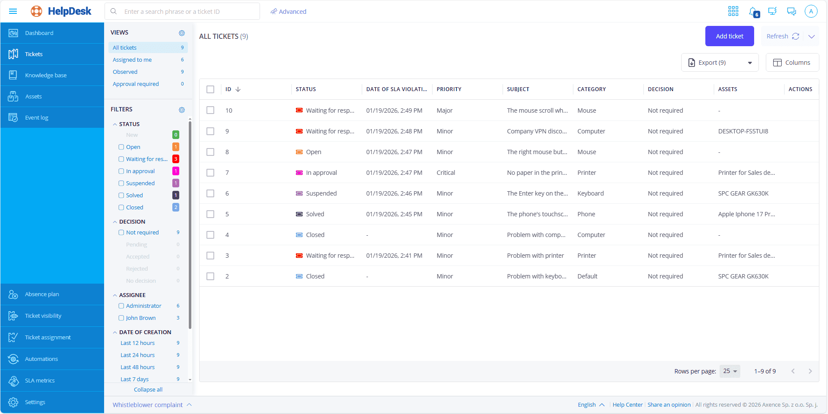
Task: Open the Views settings gear icon
Action: (x=182, y=33)
